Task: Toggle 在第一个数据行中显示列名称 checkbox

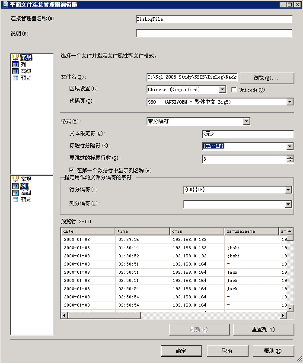Action: tap(72, 170)
